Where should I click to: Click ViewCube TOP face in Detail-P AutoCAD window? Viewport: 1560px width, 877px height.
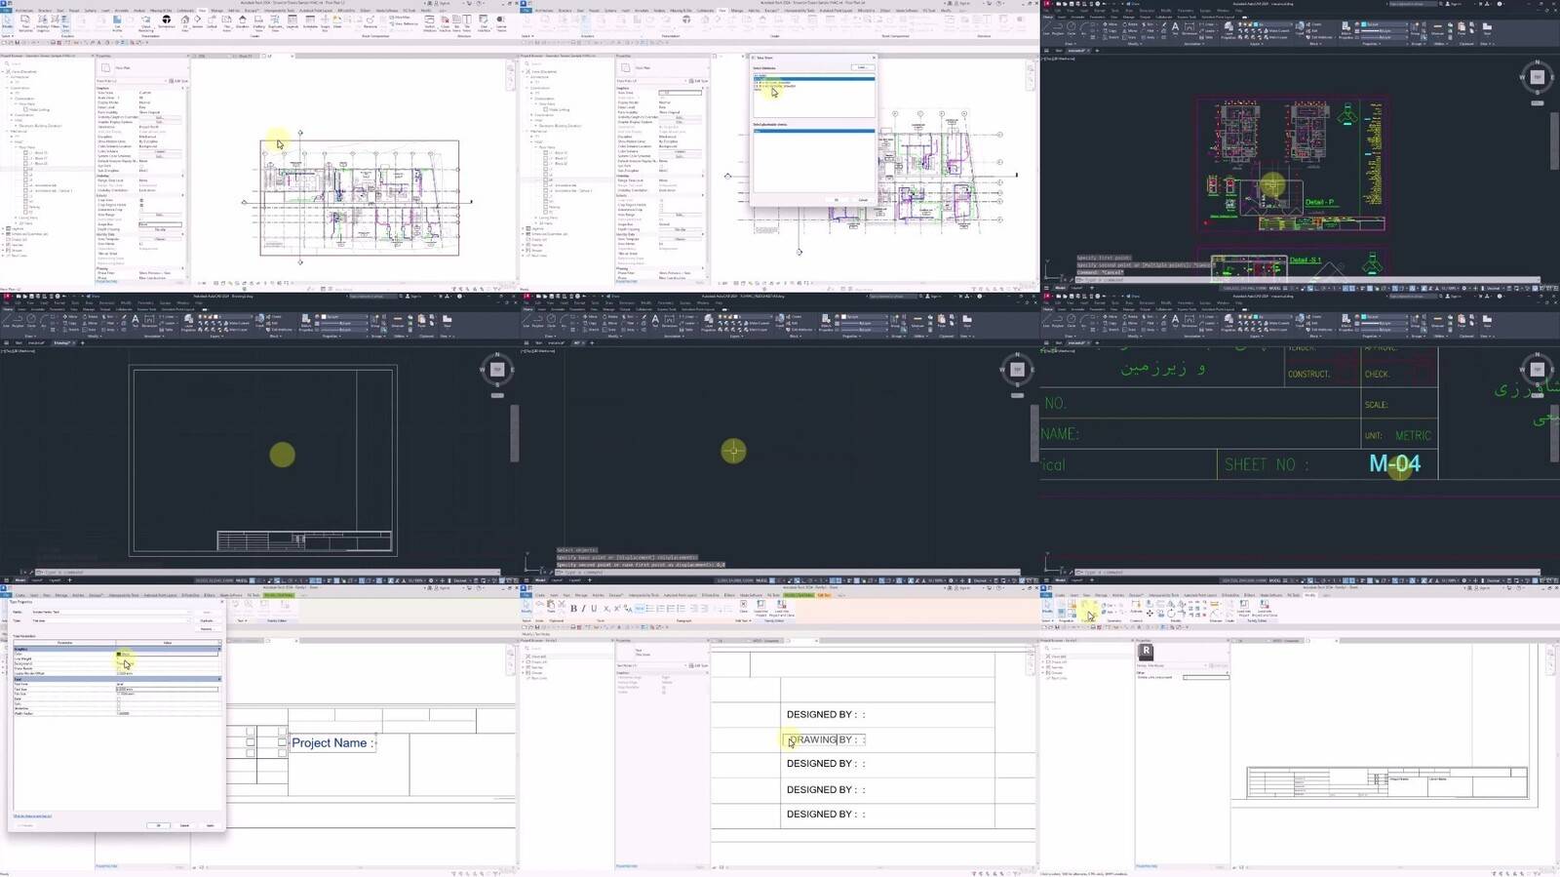pos(1538,77)
